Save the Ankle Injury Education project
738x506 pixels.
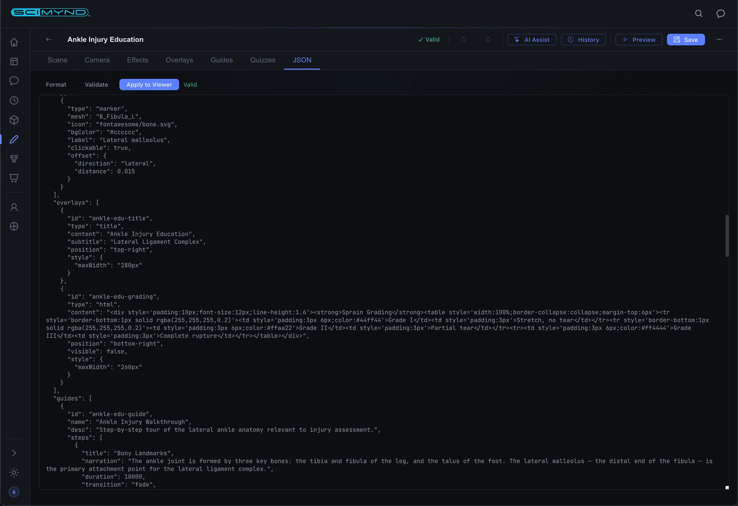coord(686,40)
